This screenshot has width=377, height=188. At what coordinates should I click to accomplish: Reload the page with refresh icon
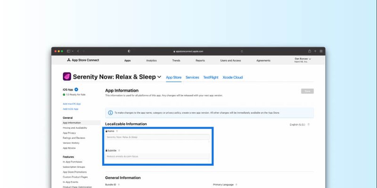[242, 51]
